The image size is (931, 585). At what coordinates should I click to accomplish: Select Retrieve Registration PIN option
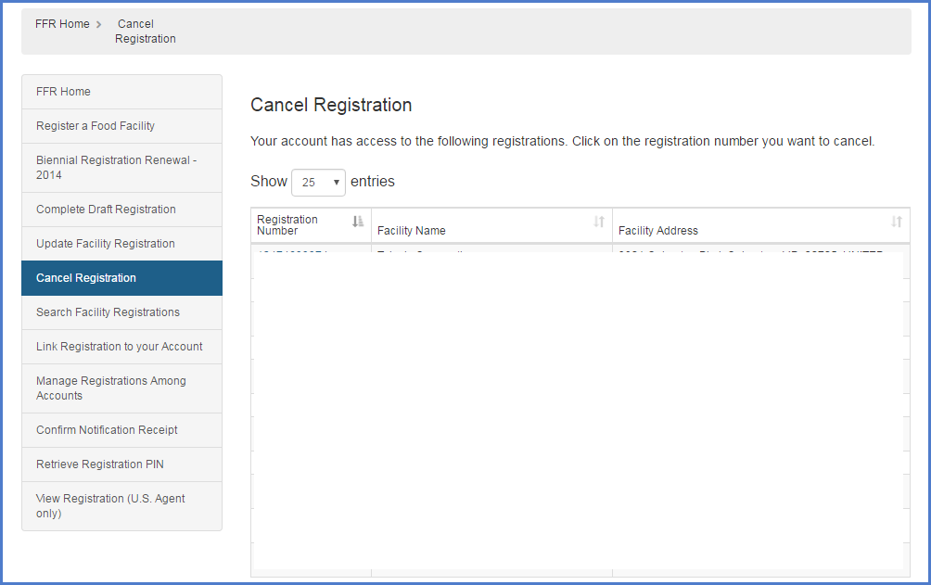pos(99,464)
